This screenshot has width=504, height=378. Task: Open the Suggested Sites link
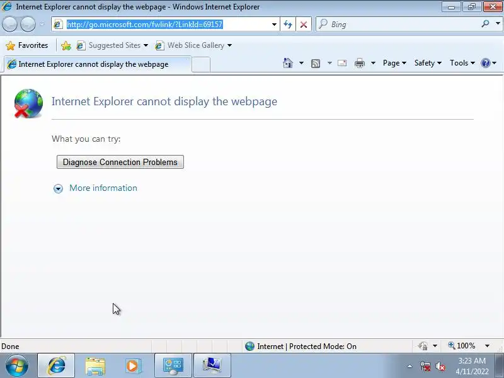(112, 45)
